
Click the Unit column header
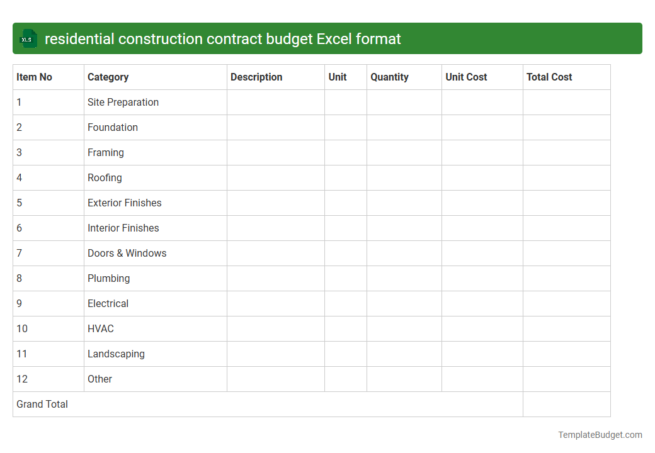coord(337,77)
